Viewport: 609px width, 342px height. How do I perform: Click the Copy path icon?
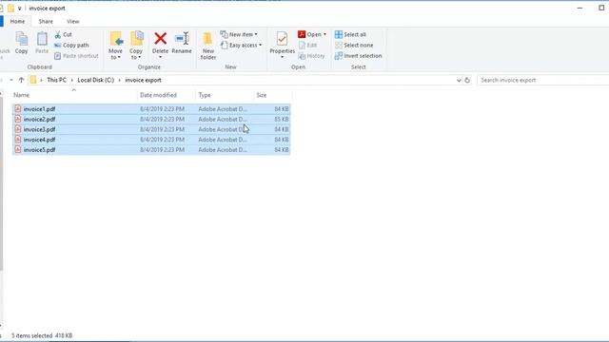(x=57, y=46)
